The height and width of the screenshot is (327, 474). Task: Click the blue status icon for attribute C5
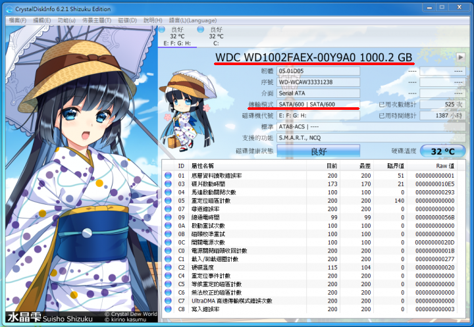pyautogui.click(x=168, y=284)
